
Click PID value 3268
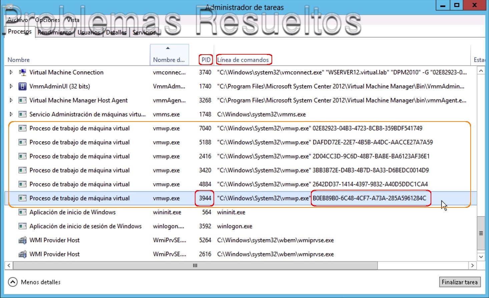[x=205, y=100]
